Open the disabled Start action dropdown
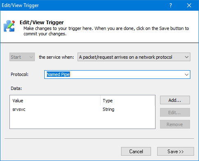 (22, 57)
